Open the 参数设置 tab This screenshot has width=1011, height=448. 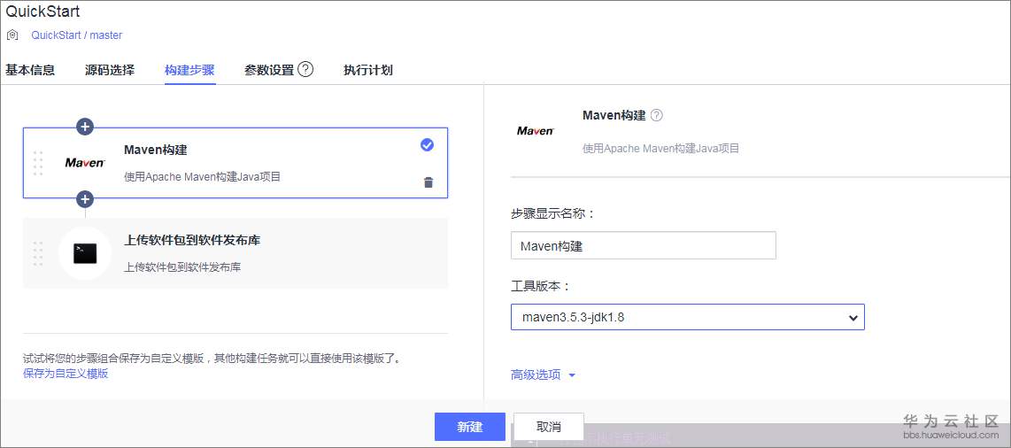(269, 70)
